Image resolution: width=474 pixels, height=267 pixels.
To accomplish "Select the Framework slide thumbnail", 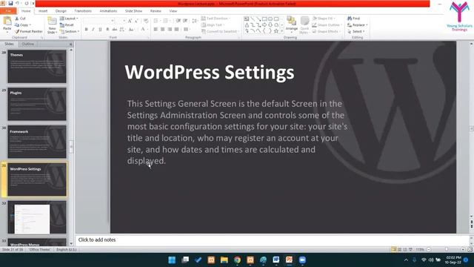I will click(37, 142).
